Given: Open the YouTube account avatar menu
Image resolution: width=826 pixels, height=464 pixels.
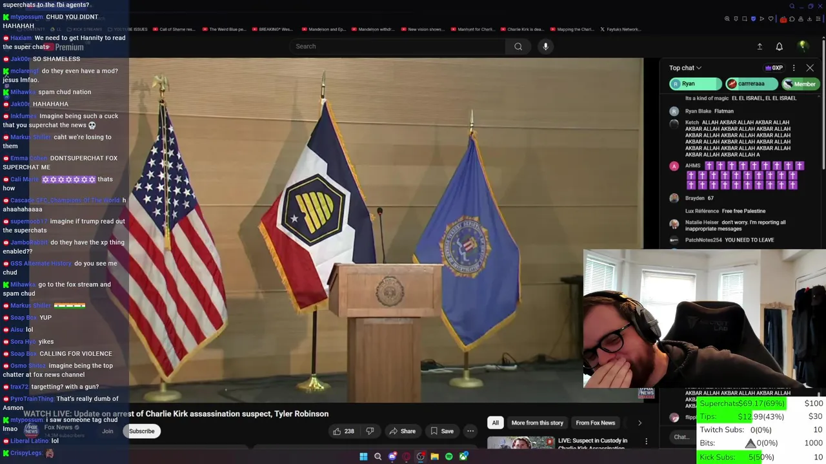Looking at the screenshot, I should [x=803, y=46].
